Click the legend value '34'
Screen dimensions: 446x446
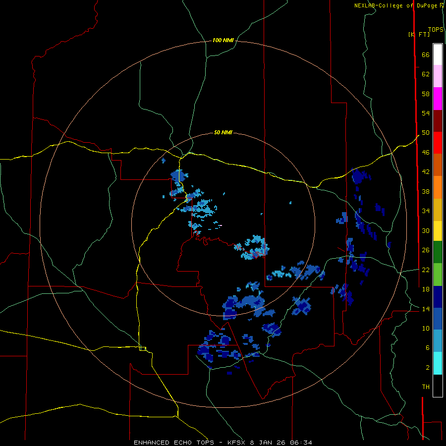[426, 211]
